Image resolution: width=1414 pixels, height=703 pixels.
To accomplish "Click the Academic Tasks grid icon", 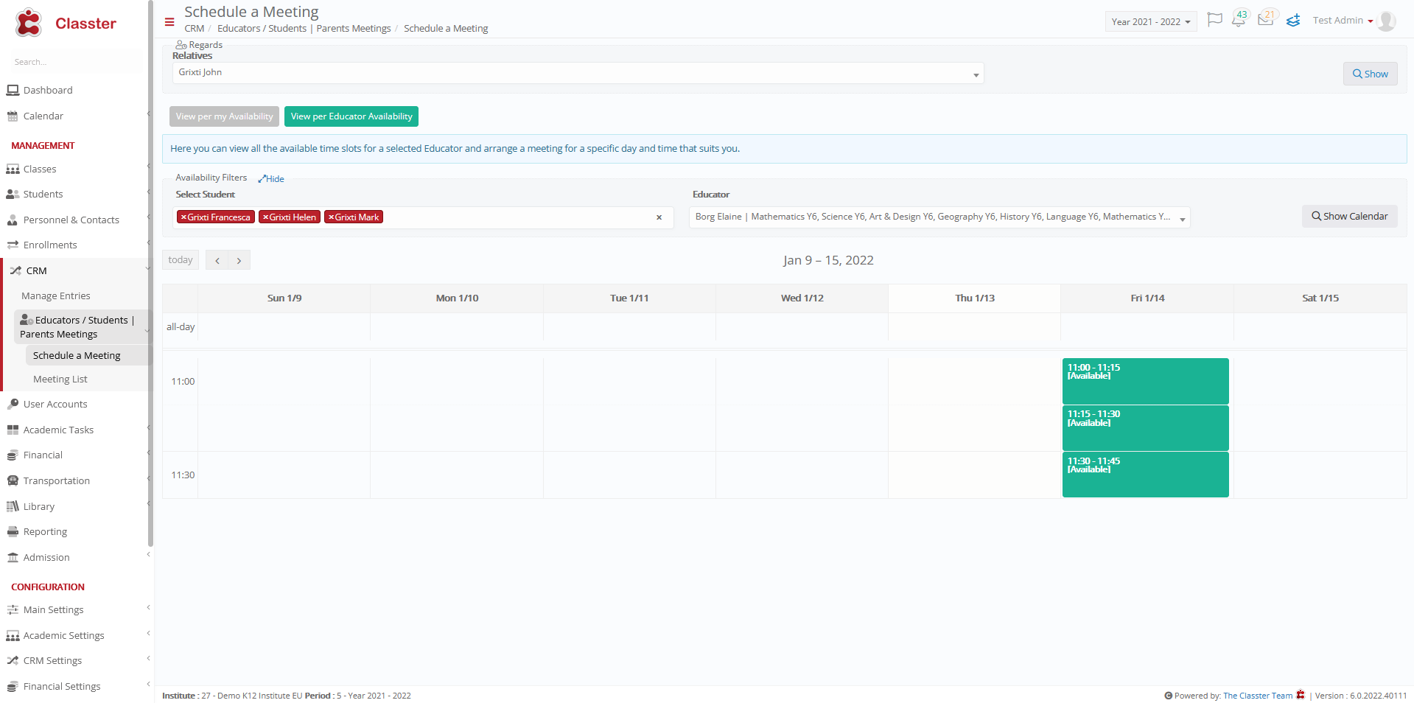I will tap(13, 430).
